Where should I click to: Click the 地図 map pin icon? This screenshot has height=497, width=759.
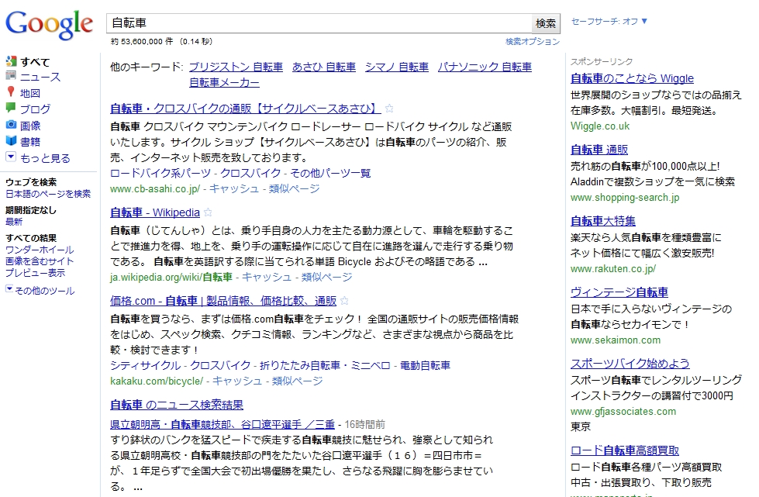point(11,92)
